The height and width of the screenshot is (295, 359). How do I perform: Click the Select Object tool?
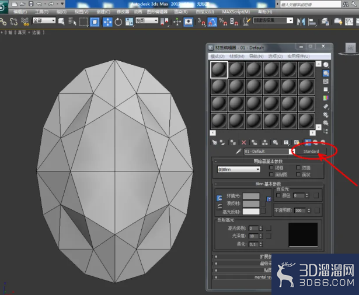click(61, 22)
